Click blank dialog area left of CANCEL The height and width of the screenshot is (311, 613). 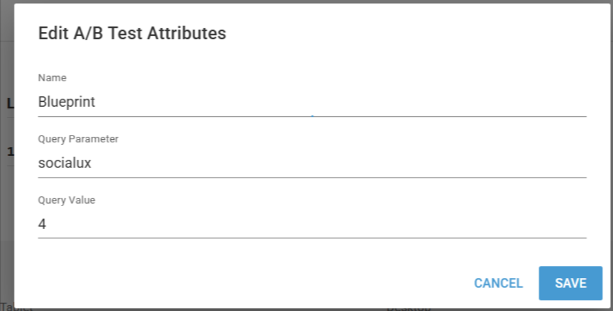pos(250,284)
